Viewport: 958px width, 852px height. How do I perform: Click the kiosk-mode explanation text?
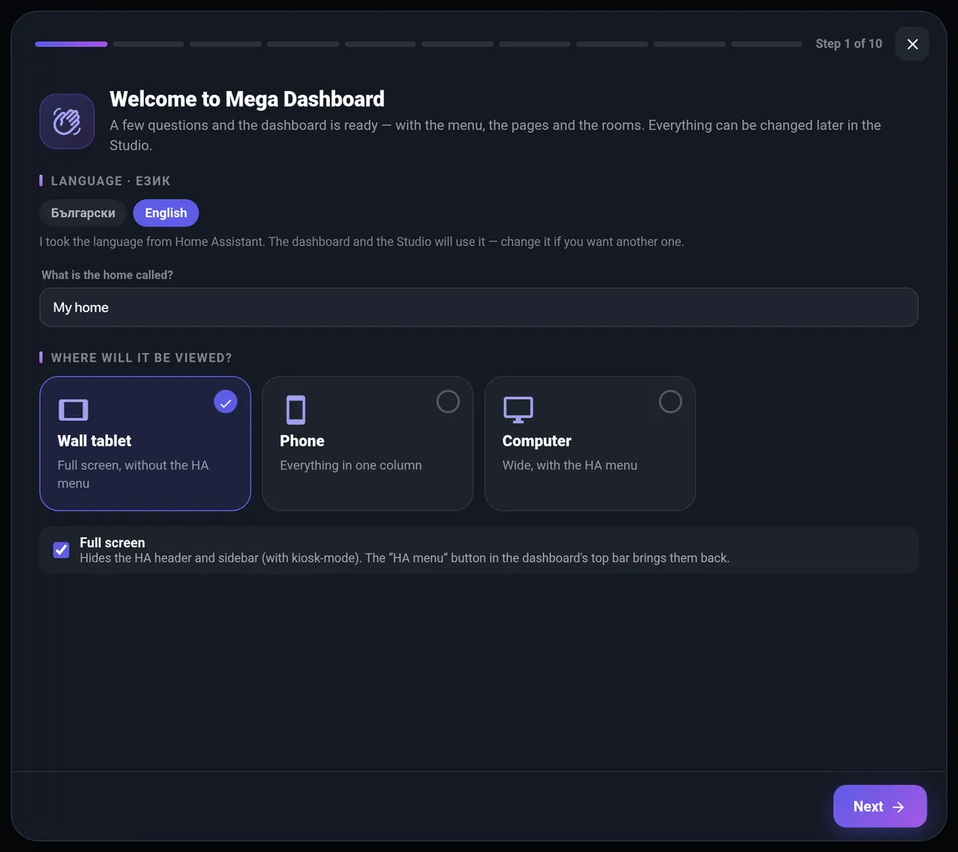[405, 558]
